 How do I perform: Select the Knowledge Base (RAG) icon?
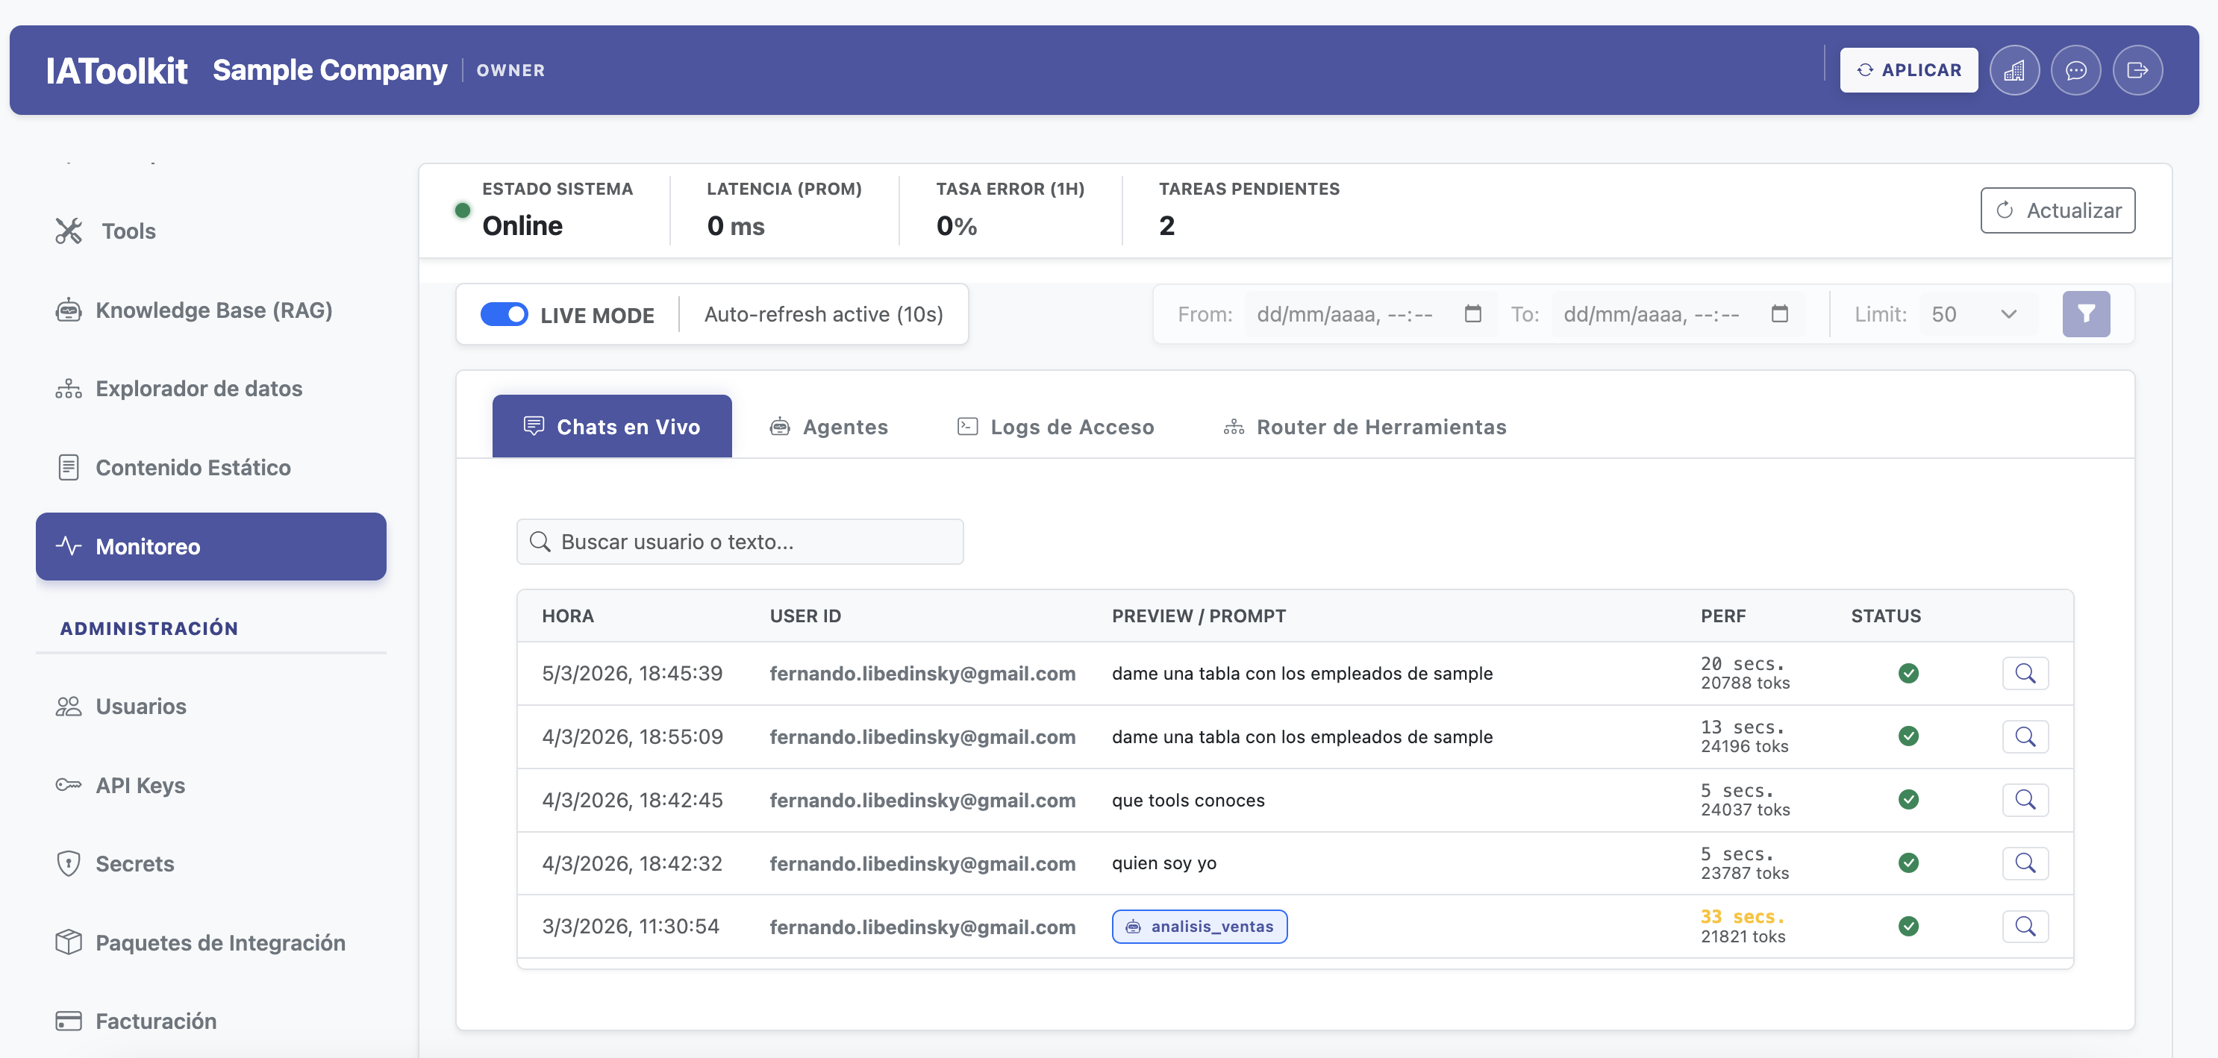click(x=68, y=309)
